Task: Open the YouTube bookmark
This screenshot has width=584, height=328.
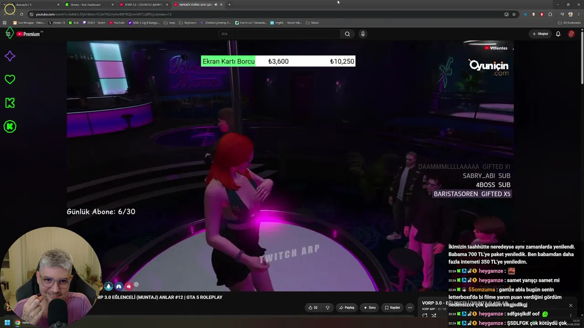Action: pos(117,22)
